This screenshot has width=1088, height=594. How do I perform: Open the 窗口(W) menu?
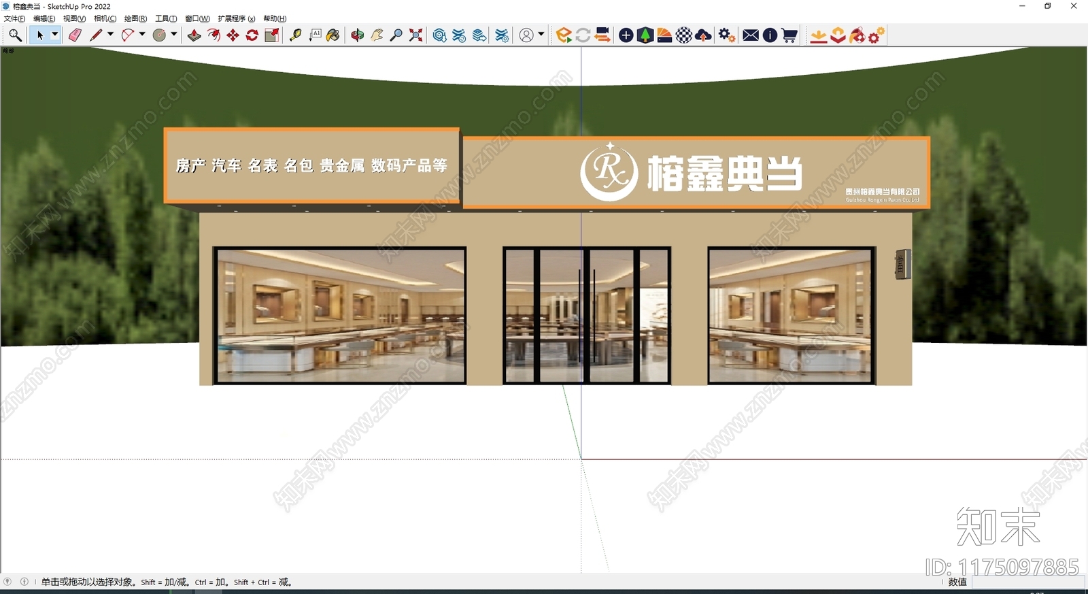[x=197, y=18]
